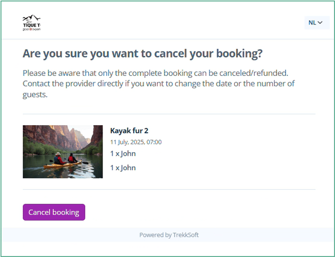335x257 pixels.
Task: Select the second "1 x John" guest line
Action: pos(122,168)
